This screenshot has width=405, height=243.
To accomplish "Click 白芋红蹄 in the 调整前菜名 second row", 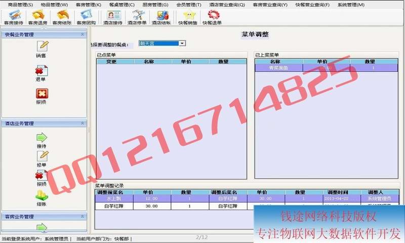I will coord(114,206).
